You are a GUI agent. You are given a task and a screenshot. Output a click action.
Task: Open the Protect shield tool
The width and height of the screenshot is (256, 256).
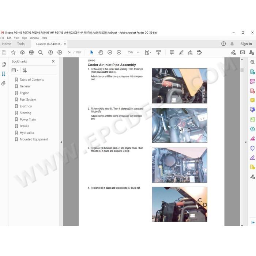click(x=252, y=148)
